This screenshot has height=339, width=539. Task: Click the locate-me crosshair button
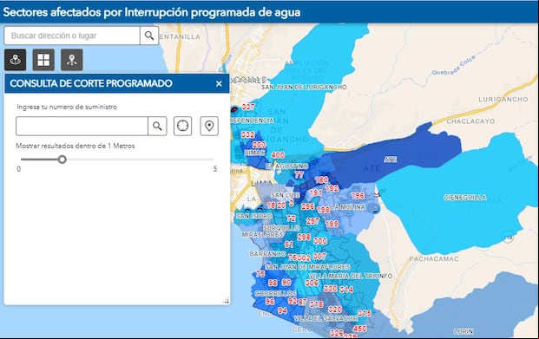(x=182, y=126)
